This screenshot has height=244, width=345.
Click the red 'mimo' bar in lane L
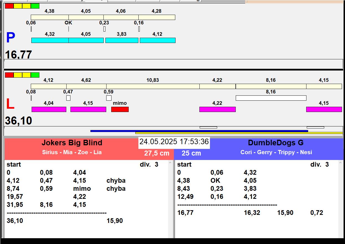120,109
